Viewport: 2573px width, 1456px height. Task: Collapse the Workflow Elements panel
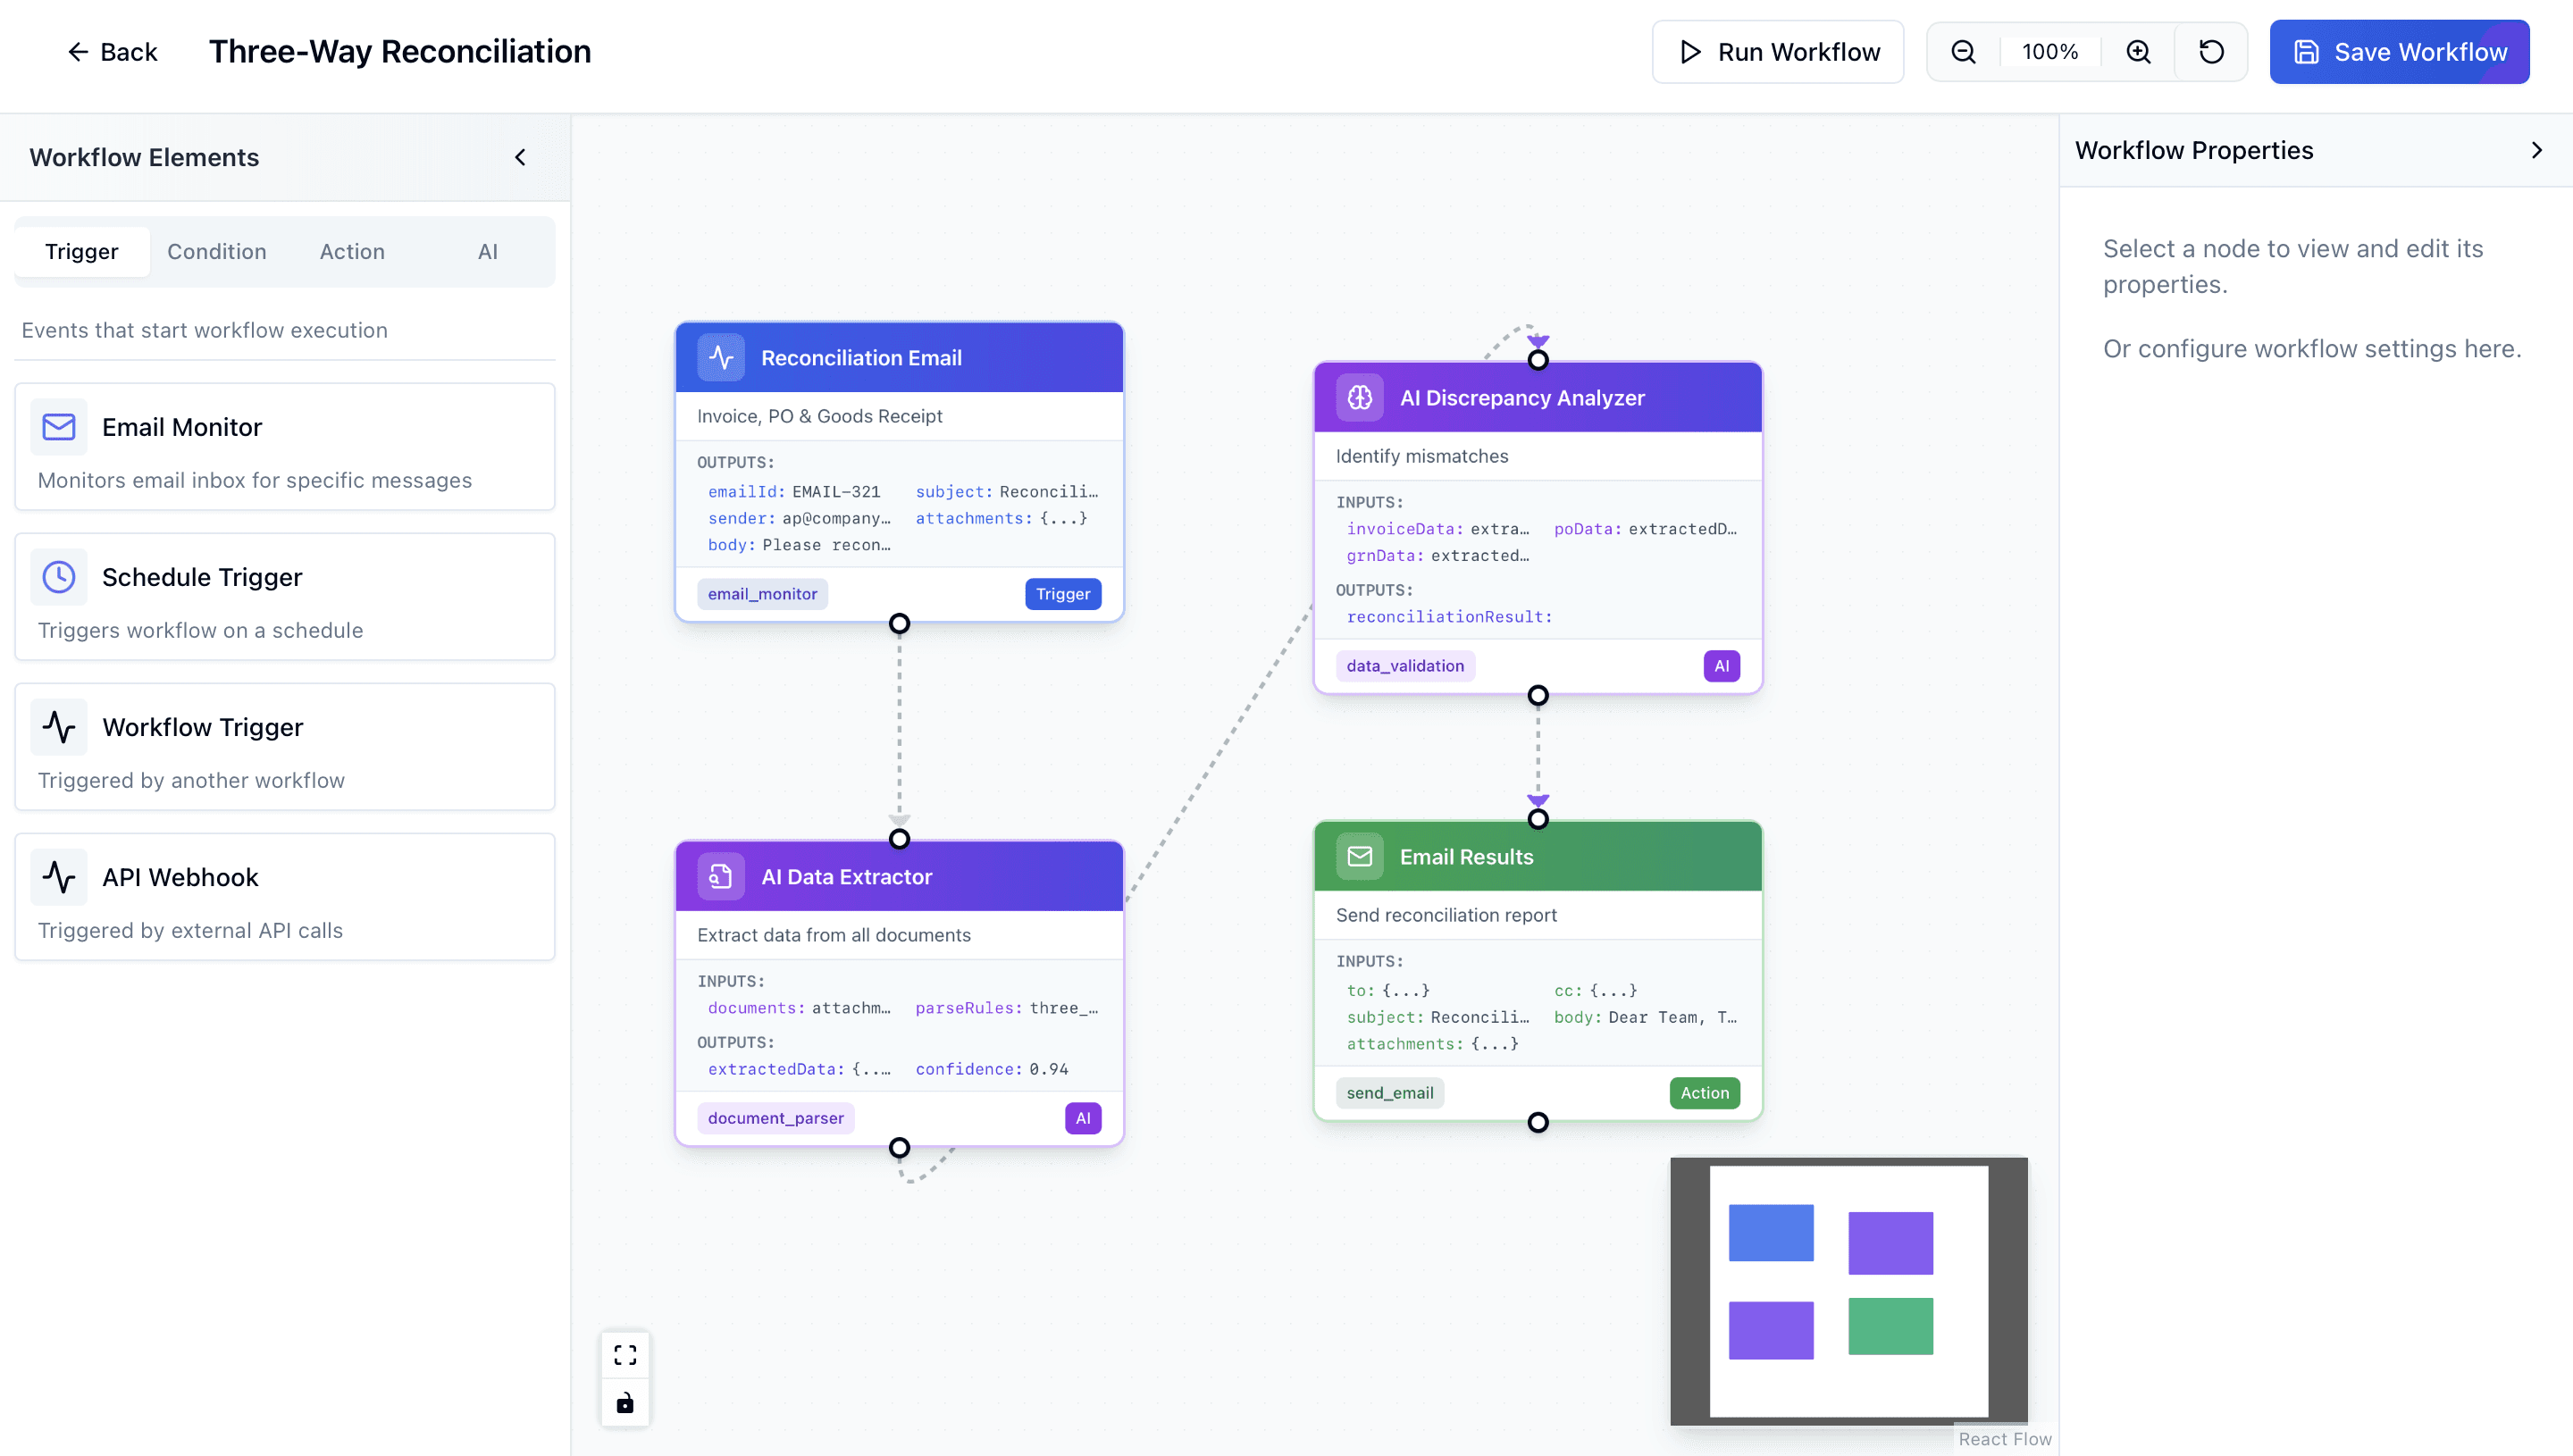520,157
